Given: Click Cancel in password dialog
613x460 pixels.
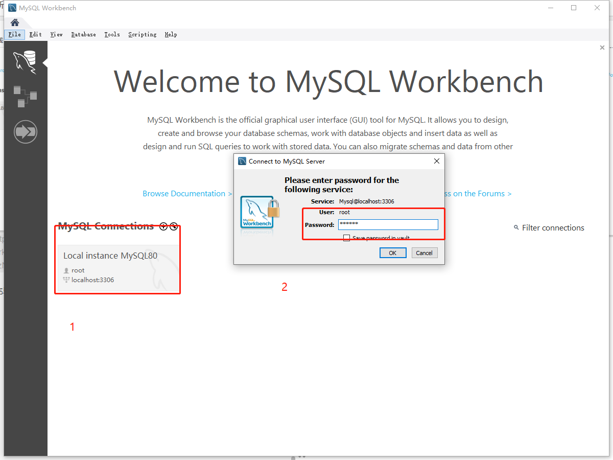Looking at the screenshot, I should coord(424,253).
